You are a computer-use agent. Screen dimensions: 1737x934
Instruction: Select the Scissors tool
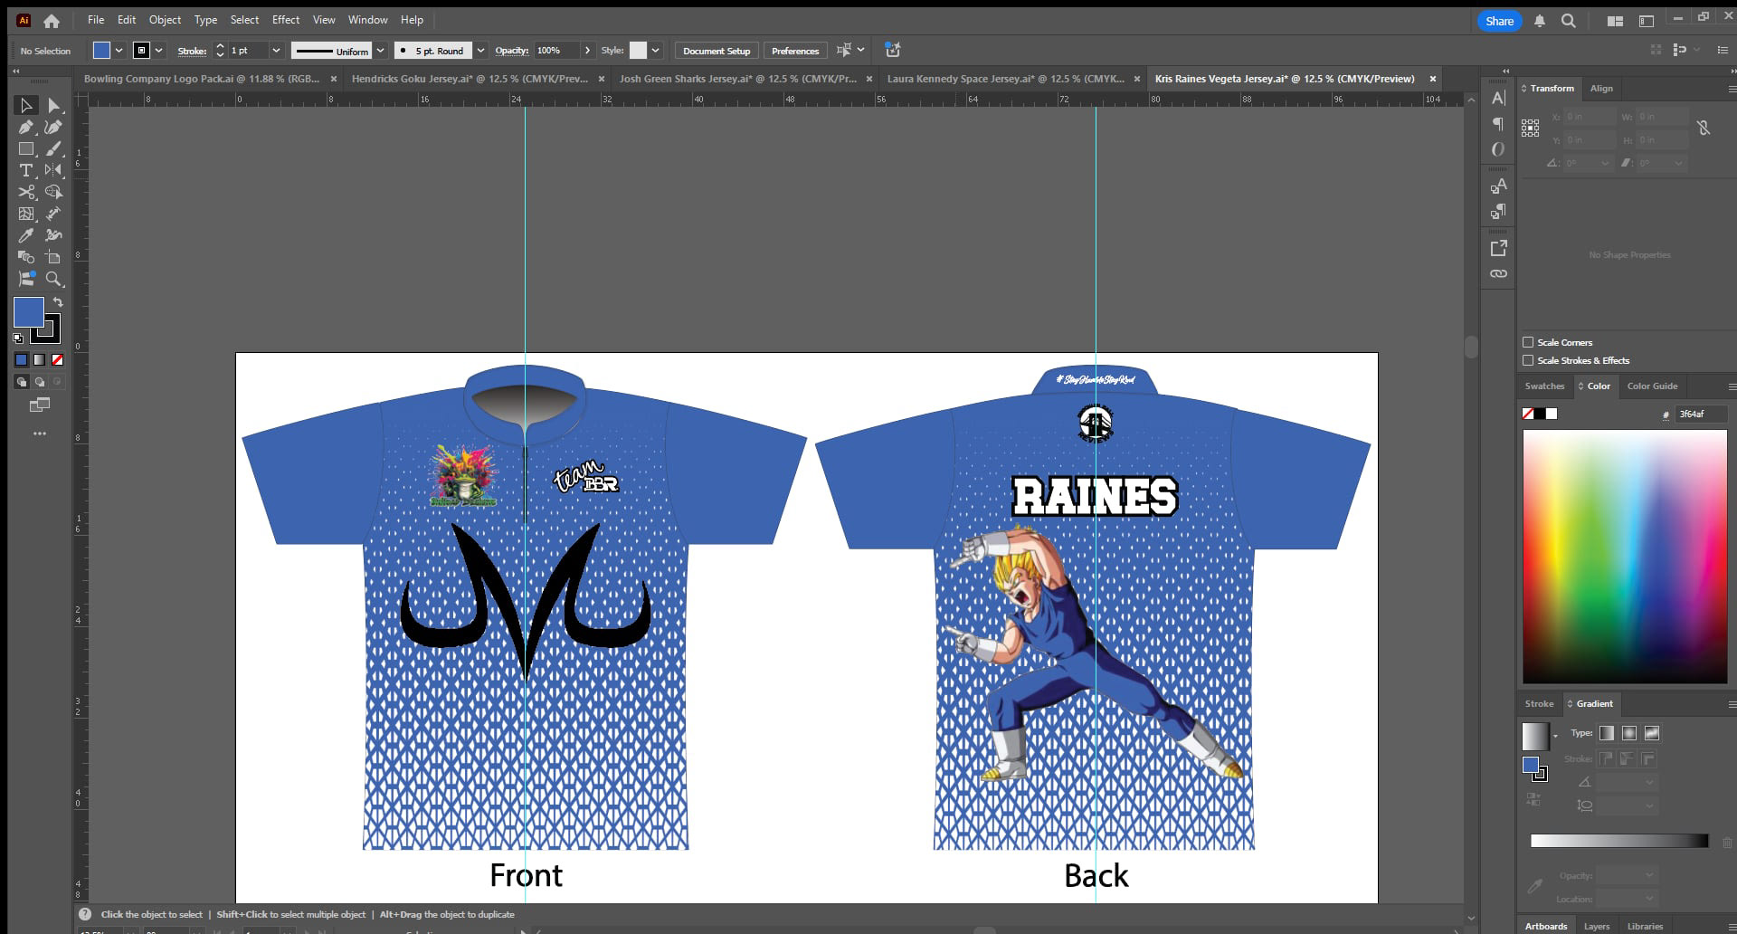click(26, 192)
